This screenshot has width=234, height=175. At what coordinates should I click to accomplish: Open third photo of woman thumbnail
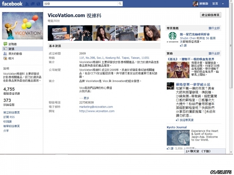[104, 33]
